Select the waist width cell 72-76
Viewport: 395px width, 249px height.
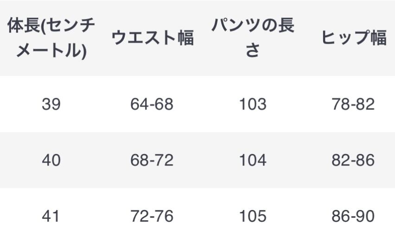click(151, 216)
